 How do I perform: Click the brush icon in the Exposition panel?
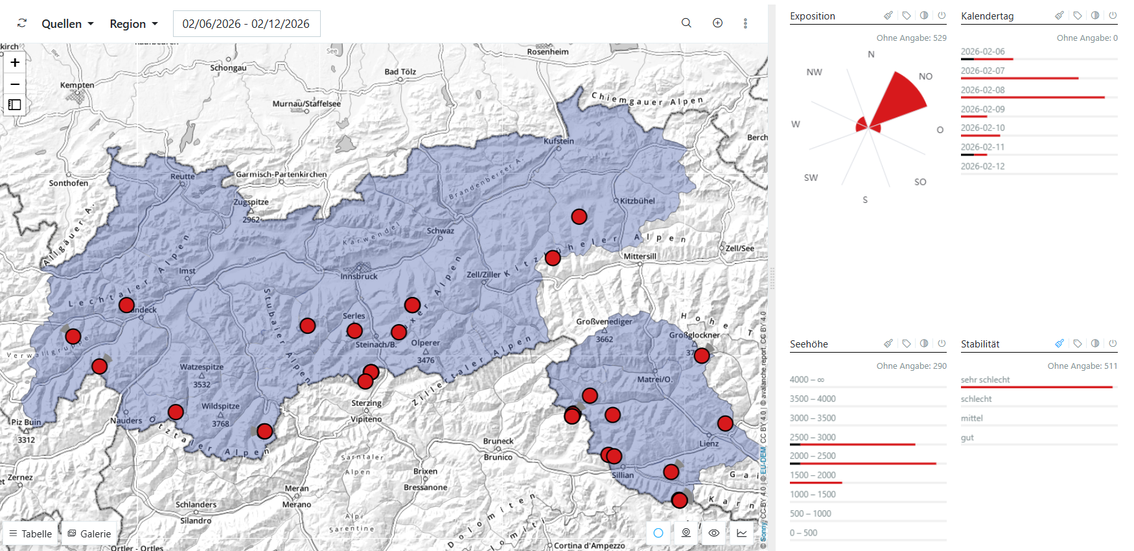pyautogui.click(x=888, y=16)
